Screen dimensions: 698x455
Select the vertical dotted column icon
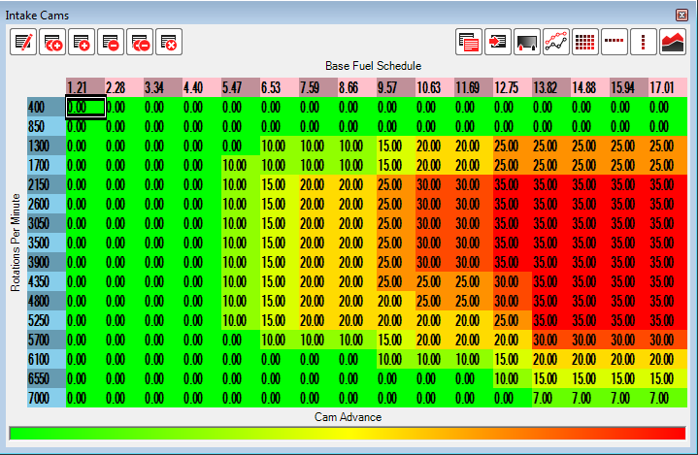point(644,43)
